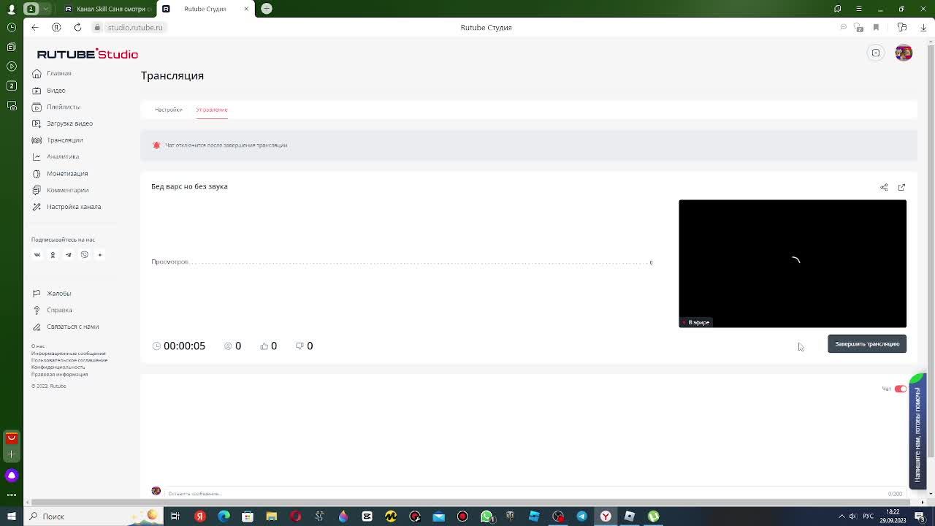Open browser downloads icon
This screenshot has width=935, height=526.
click(x=923, y=27)
